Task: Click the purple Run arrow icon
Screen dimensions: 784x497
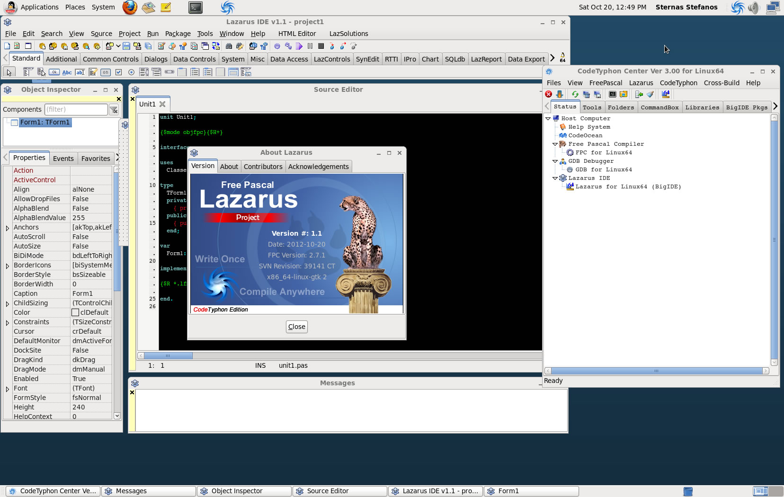Action: (299, 46)
